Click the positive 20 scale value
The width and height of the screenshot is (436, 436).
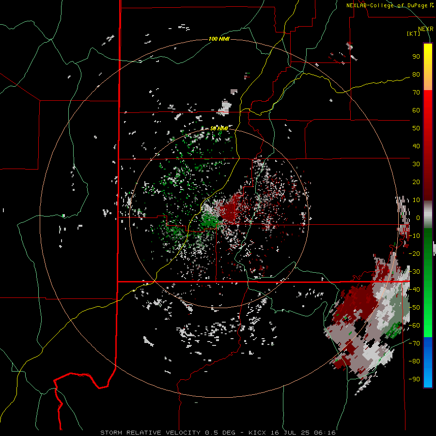coord(416,182)
